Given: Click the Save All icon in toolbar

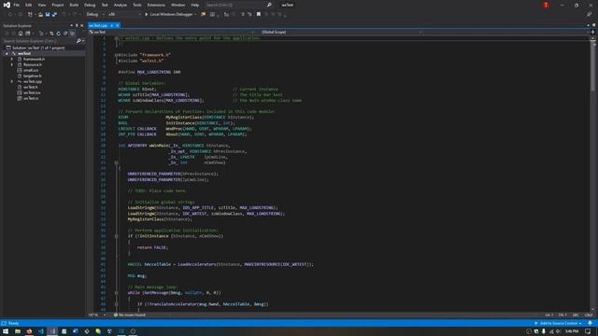Looking at the screenshot, I should 54,15.
